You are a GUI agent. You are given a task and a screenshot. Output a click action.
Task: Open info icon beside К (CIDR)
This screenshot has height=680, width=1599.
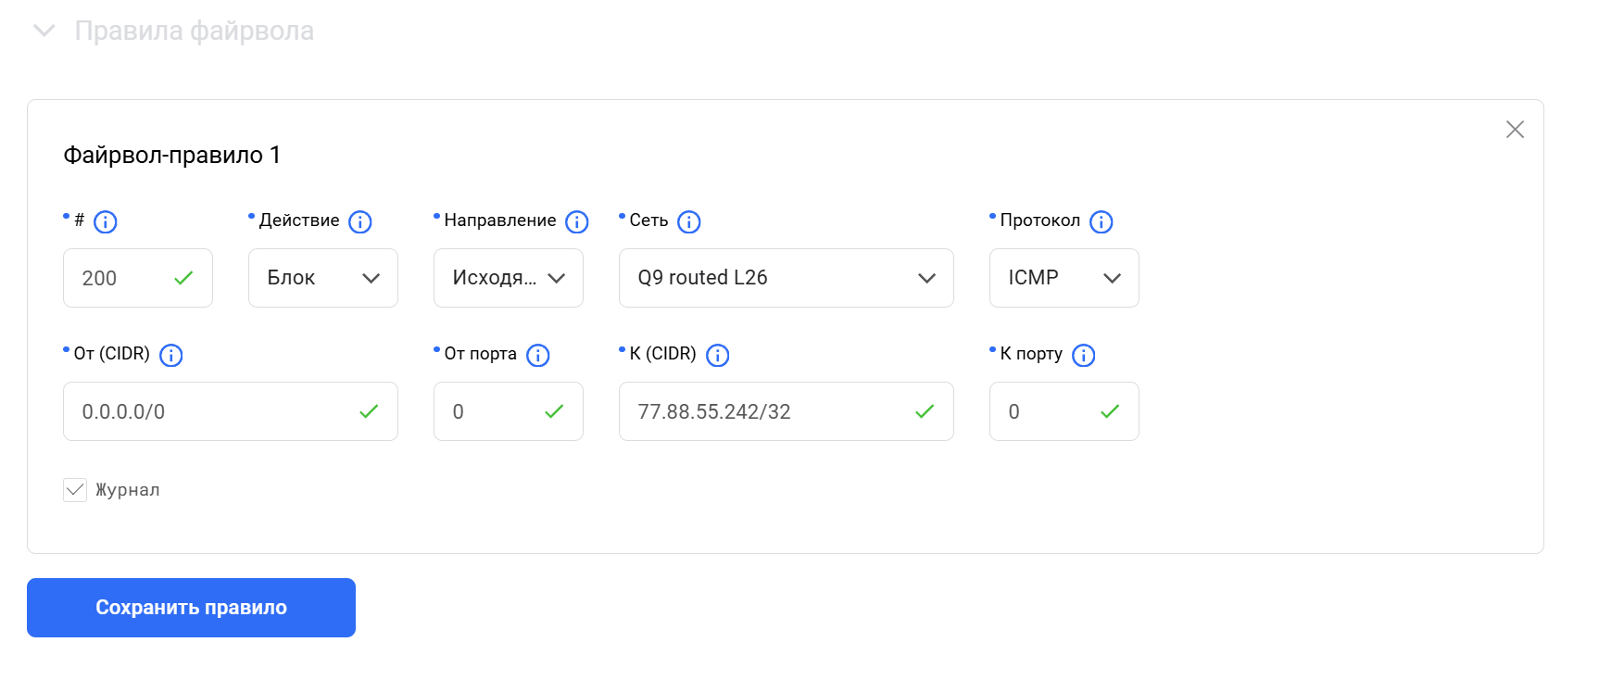click(718, 356)
